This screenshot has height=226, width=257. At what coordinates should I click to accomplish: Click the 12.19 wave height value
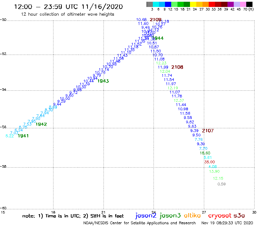tap(173, 88)
